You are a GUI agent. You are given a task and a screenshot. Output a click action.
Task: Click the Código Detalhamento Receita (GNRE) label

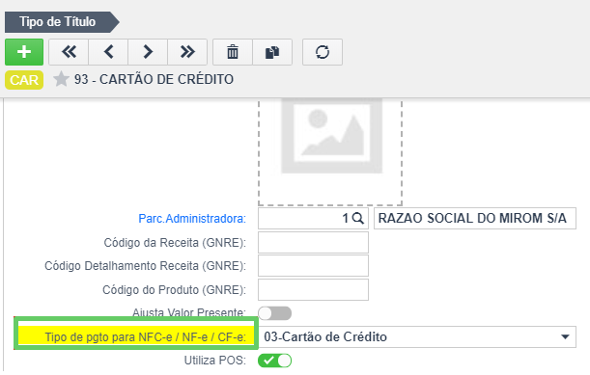pos(145,266)
